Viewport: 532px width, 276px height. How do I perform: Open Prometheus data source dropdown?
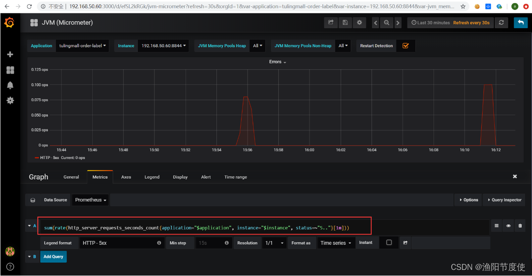point(91,200)
